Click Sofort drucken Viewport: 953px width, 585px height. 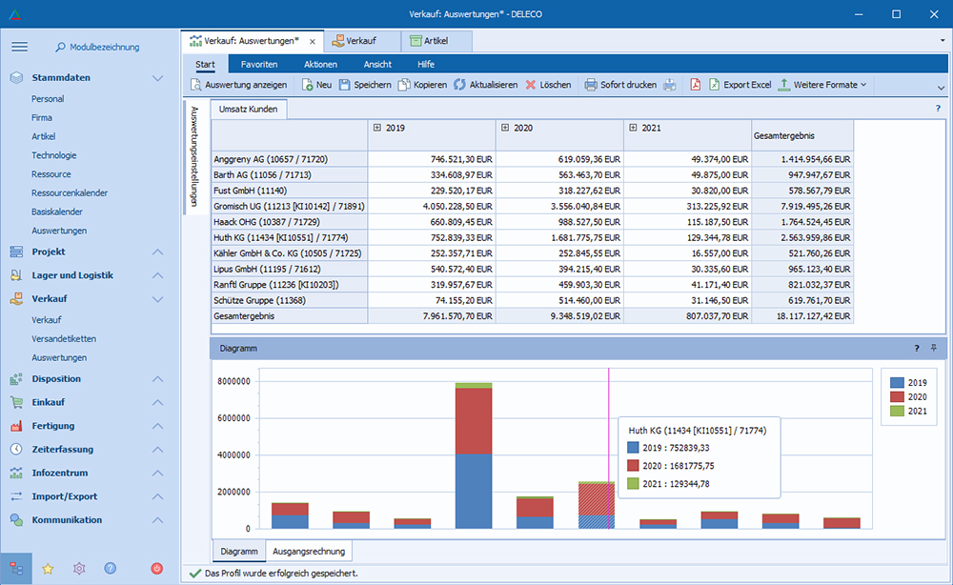(x=620, y=85)
